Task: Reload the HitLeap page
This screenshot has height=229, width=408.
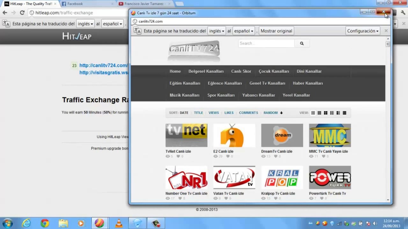Action: [22, 13]
